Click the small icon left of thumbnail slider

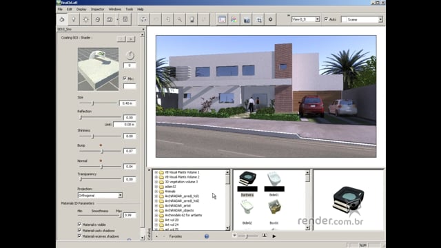click(x=234, y=236)
